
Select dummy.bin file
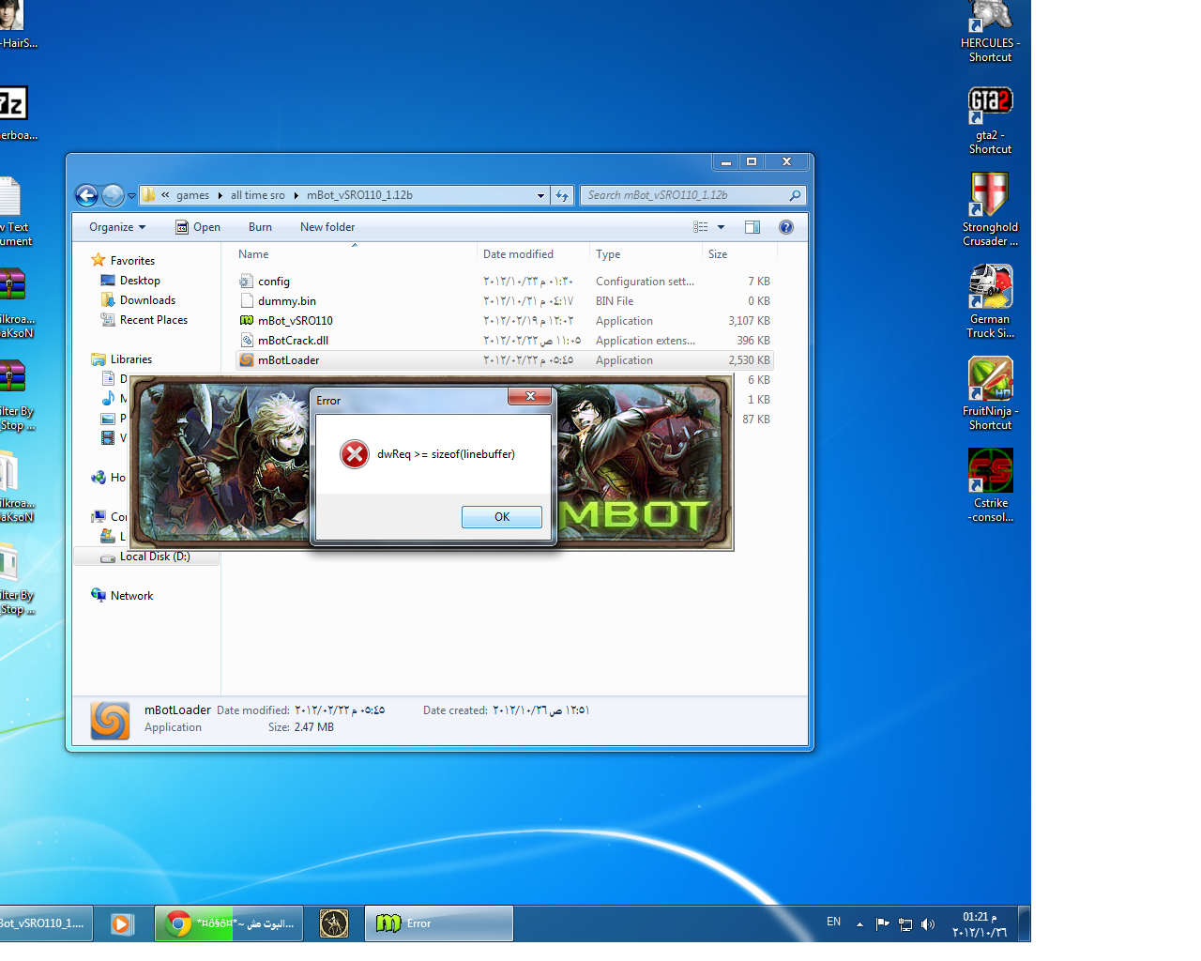tap(505, 301)
